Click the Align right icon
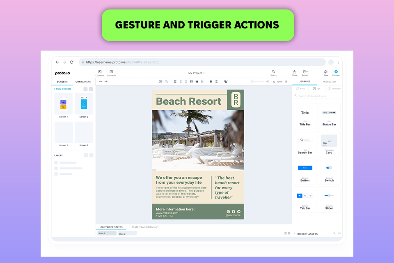This screenshot has width=394, height=263. point(186,81)
